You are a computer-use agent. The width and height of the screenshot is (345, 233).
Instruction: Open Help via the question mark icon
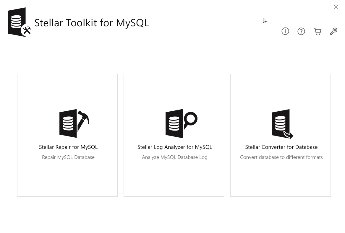(301, 31)
